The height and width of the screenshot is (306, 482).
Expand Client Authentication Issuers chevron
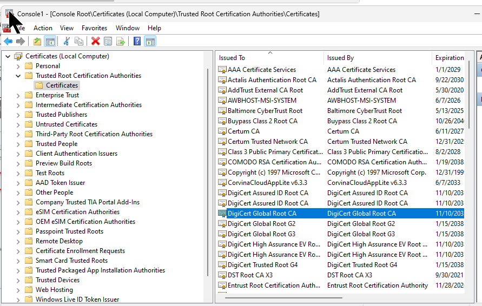click(18, 154)
